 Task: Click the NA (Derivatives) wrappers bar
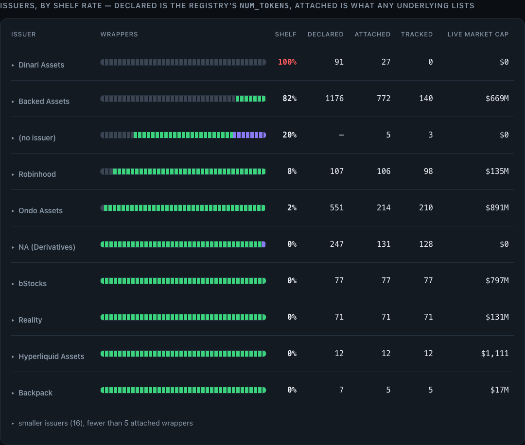[183, 244]
